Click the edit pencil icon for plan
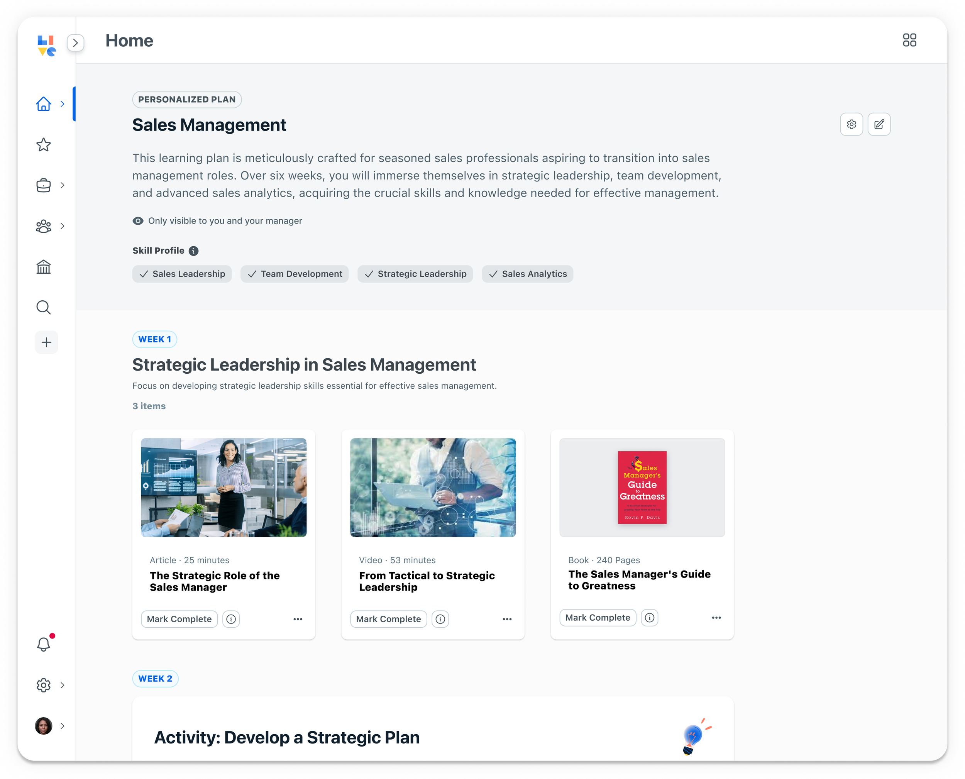Viewport: 965px width, 779px height. coord(879,124)
